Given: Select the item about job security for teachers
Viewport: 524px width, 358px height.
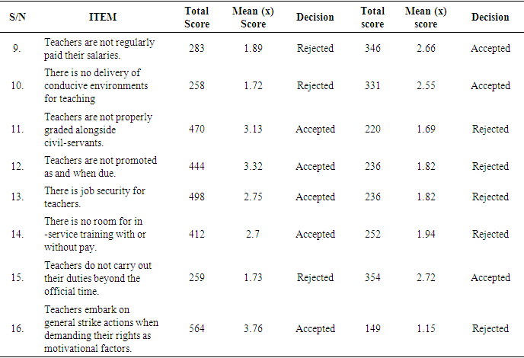Looking at the screenshot, I should (x=94, y=197).
